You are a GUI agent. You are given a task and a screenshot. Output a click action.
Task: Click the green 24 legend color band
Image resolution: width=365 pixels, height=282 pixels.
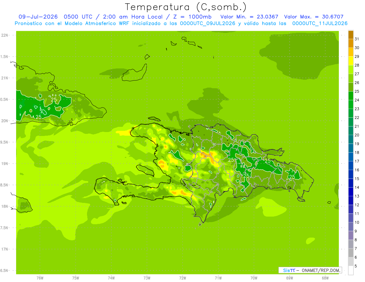point(351,96)
